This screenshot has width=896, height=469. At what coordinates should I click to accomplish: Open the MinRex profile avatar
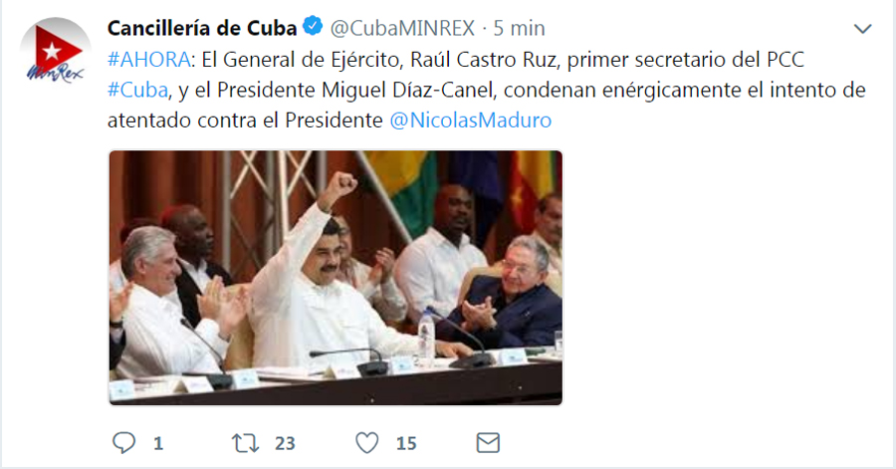point(55,53)
